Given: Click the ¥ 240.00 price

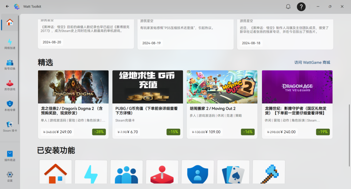Looking at the screenshot, I should tap(288, 132).
